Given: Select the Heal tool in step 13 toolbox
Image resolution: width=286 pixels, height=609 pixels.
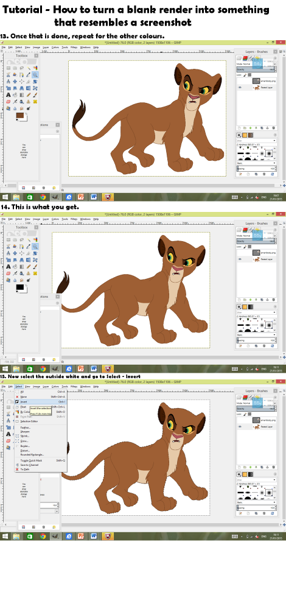Looking at the screenshot, I should 35,101.
